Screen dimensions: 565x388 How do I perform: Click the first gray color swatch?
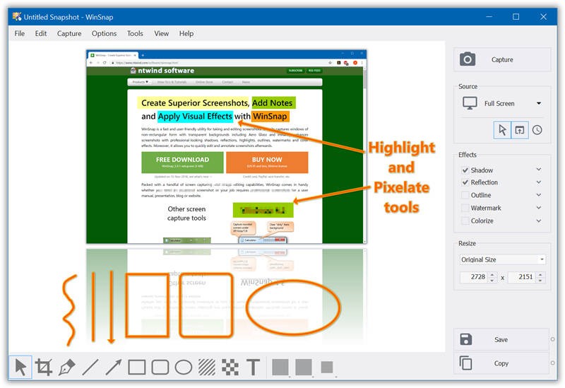[x=280, y=367]
